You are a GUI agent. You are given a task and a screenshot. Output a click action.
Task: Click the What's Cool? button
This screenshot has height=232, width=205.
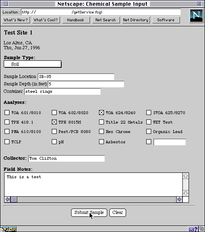(x=46, y=20)
